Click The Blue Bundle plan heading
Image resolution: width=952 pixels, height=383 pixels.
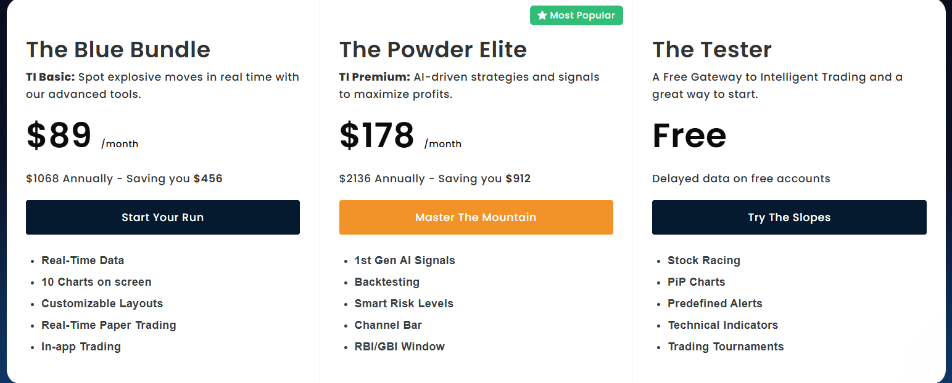click(x=118, y=49)
